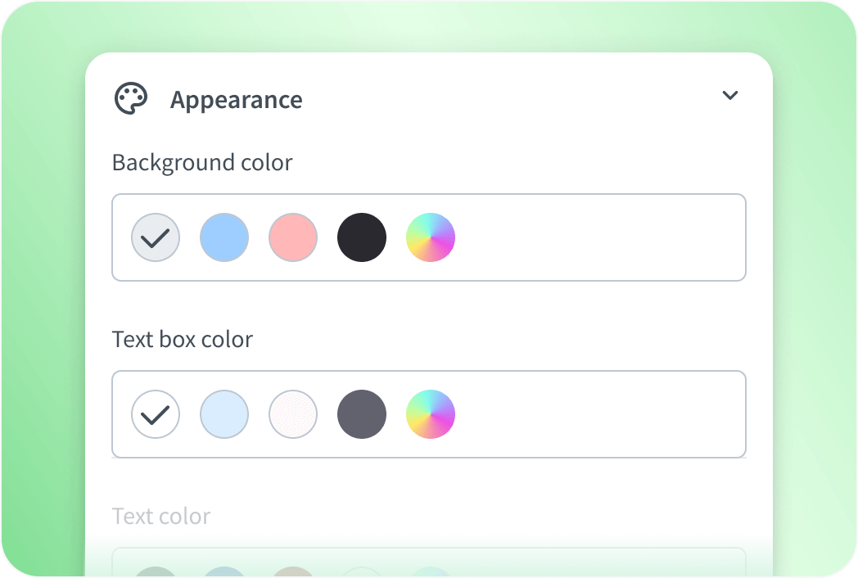Click the Background color label
The width and height of the screenshot is (858, 578).
click(x=202, y=162)
